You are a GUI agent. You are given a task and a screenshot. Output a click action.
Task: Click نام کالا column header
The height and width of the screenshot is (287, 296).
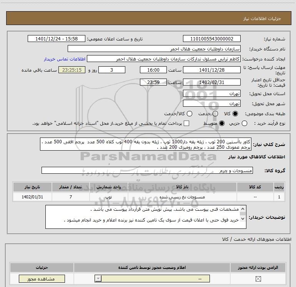[x=182, y=187]
